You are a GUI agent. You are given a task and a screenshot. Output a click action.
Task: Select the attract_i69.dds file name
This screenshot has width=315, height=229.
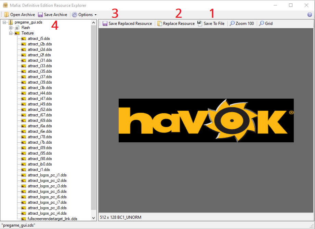[40, 120]
